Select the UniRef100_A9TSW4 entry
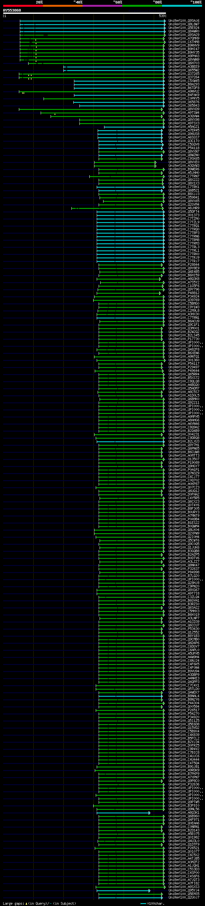 point(184,113)
